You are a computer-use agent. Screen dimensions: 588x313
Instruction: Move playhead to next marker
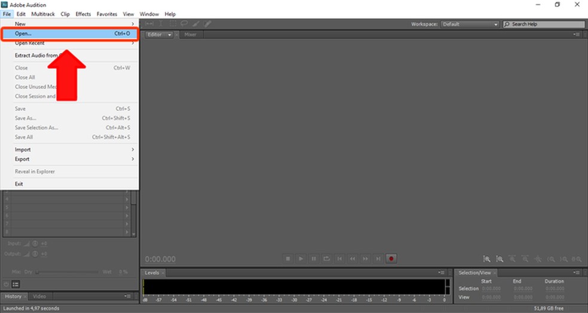pyautogui.click(x=378, y=259)
